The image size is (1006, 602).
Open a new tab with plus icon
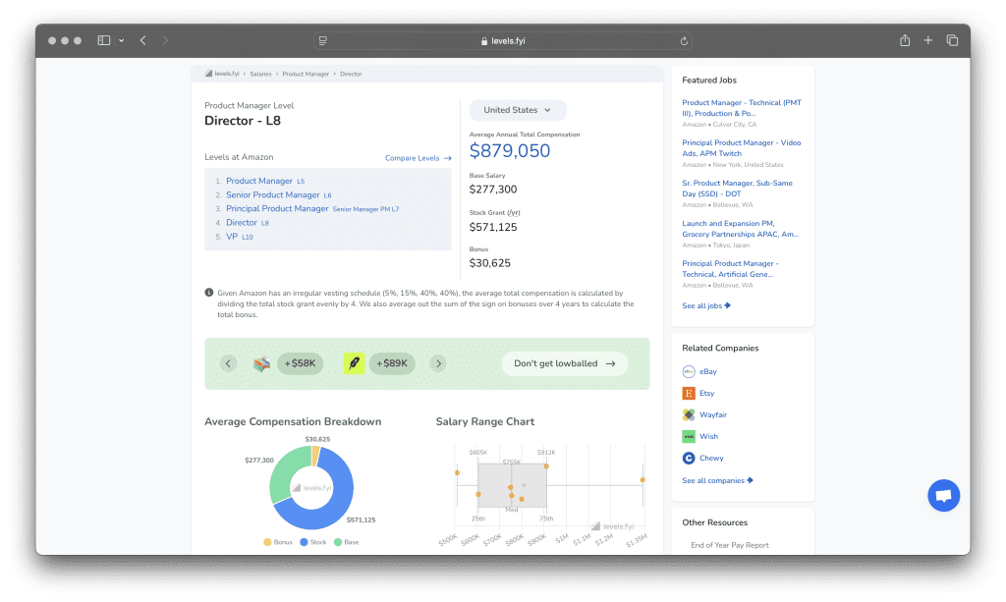click(x=928, y=40)
